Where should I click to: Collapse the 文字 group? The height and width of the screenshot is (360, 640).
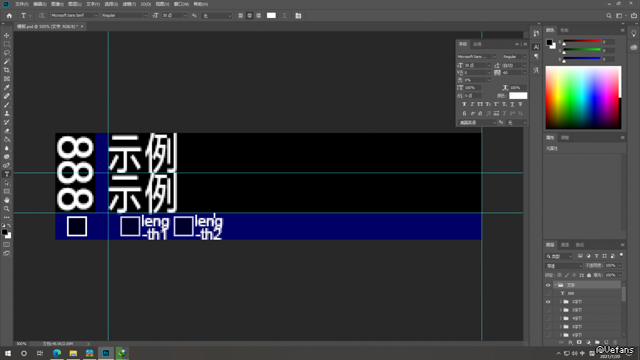pos(555,285)
